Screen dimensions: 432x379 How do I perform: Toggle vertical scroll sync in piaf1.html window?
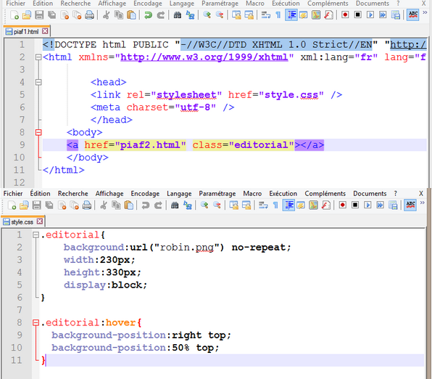click(x=236, y=15)
